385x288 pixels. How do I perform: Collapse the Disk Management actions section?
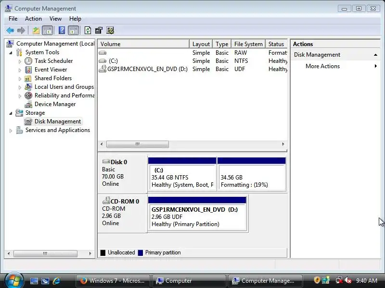click(x=375, y=55)
